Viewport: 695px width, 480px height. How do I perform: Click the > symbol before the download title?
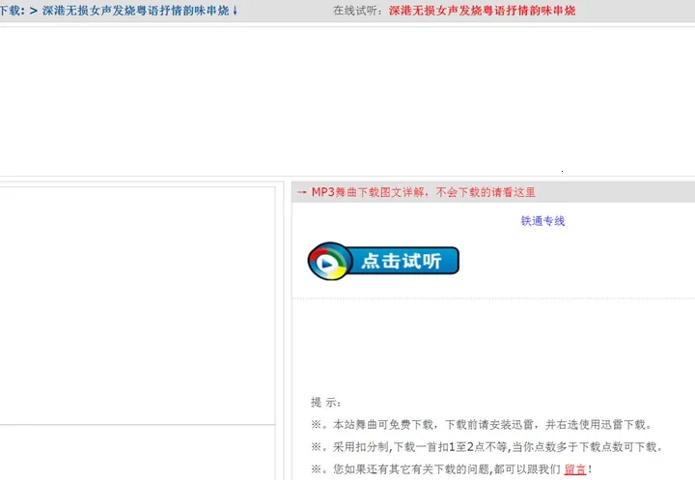pyautogui.click(x=34, y=11)
